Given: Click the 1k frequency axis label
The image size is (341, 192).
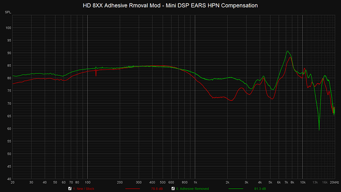Looking at the screenshot, I should click(x=195, y=183).
